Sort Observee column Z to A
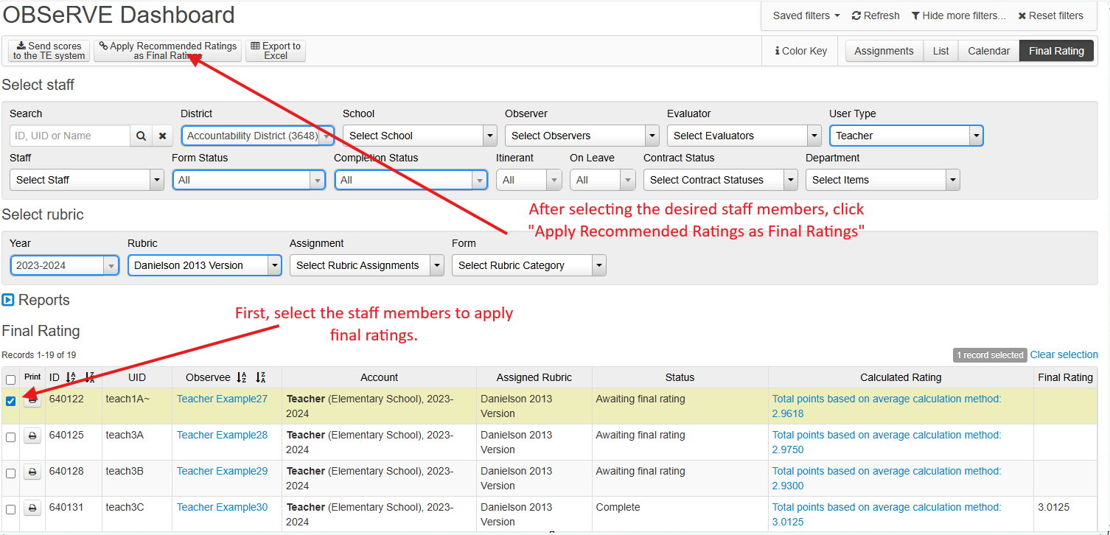 260,377
